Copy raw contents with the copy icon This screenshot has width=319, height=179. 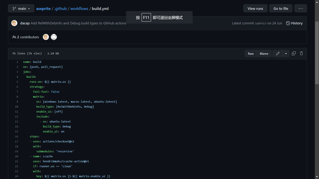click(294, 53)
